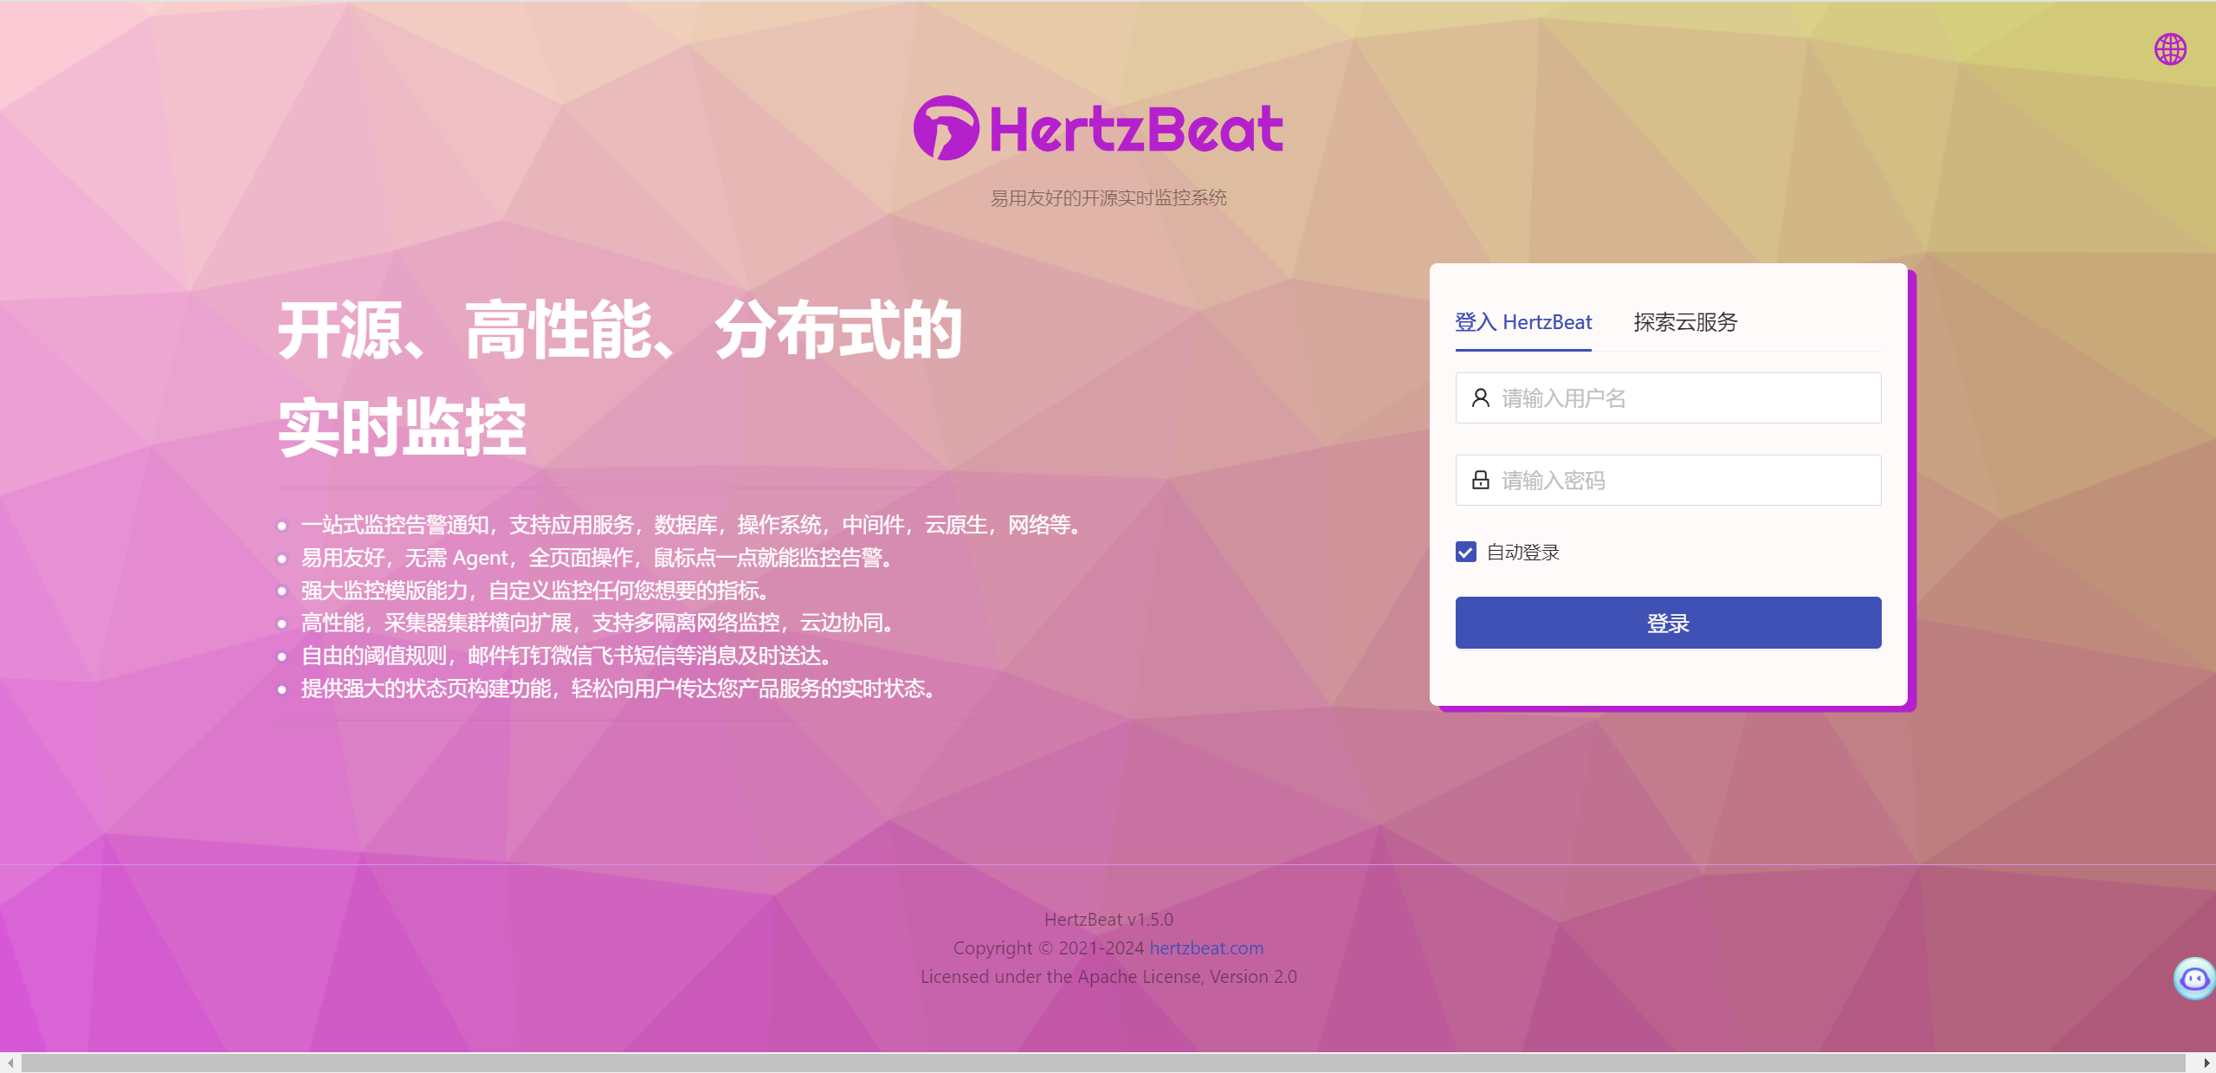Click the round HertzBeat logo emblem

(946, 128)
